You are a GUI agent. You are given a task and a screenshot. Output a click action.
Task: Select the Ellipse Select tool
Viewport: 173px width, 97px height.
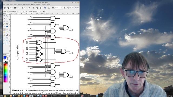4,21
